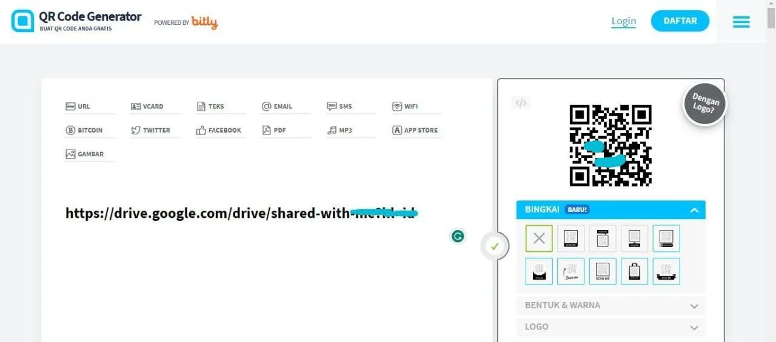Choose the VCARD QR type
Viewport: 776px width, 342px height.
(147, 107)
